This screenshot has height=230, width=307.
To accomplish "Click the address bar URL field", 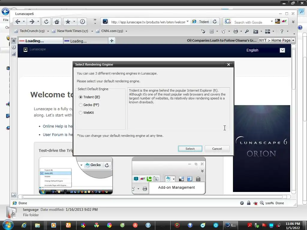I will click(x=148, y=22).
